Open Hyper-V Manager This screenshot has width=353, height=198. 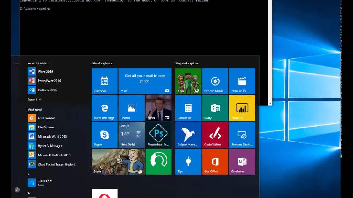click(x=45, y=146)
